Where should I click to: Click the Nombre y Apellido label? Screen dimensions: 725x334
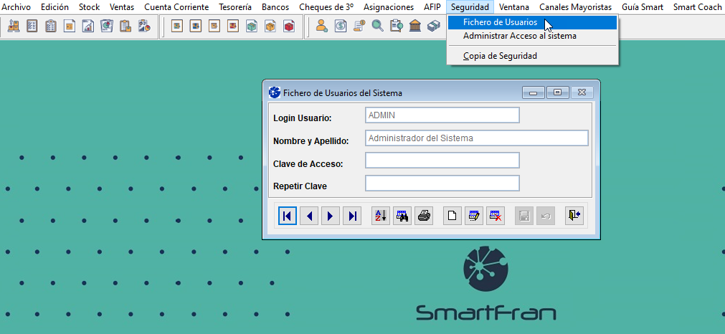click(311, 141)
